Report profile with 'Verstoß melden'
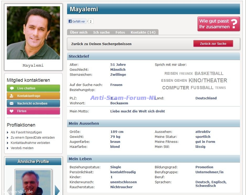This screenshot has width=246, height=195. tap(22, 148)
